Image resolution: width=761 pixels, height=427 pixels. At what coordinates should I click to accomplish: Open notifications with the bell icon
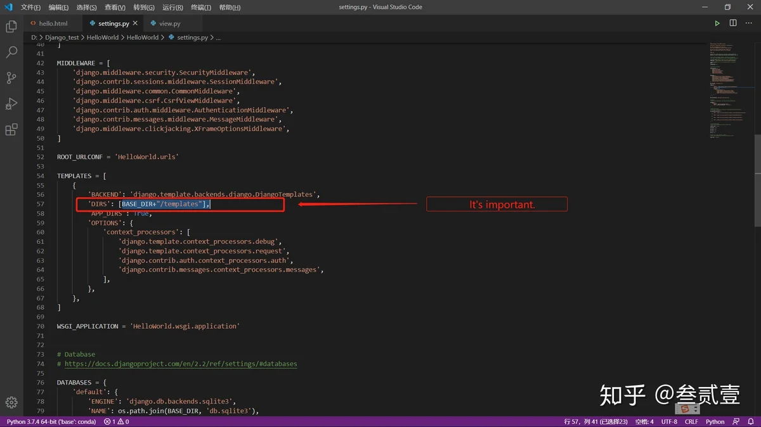click(x=750, y=421)
